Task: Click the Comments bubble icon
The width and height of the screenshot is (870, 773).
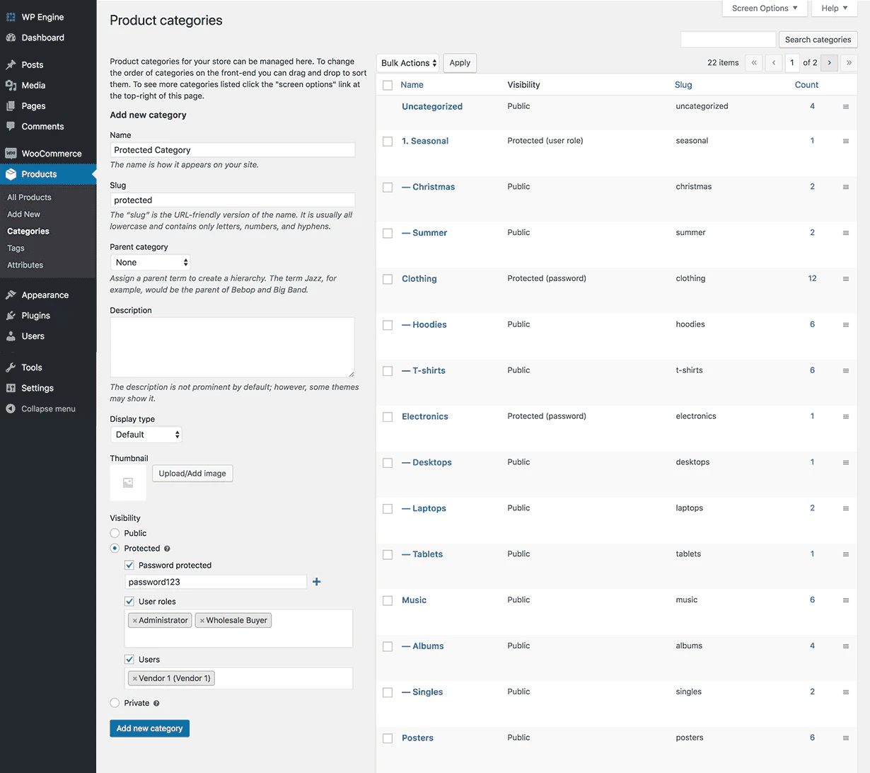Action: point(11,126)
